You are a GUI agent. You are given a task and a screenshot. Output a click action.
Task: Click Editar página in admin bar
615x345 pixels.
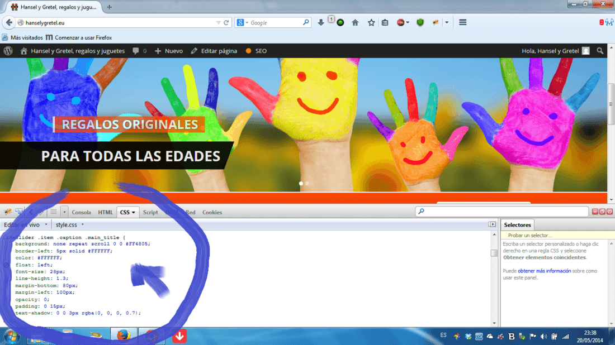click(214, 51)
